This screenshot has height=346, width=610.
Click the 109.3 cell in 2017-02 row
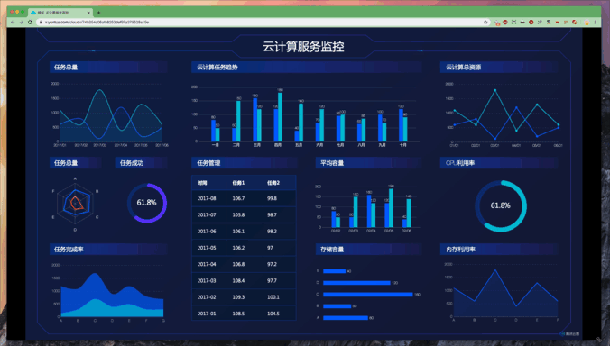(238, 297)
